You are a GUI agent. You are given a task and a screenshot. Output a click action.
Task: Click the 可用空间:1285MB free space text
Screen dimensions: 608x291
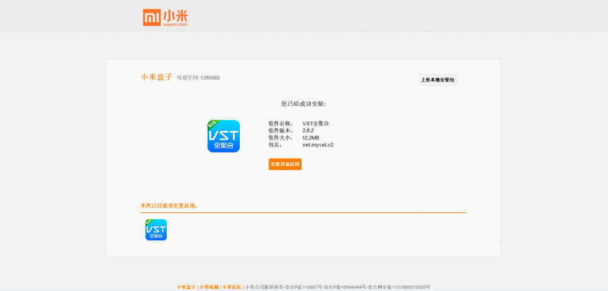coord(198,78)
